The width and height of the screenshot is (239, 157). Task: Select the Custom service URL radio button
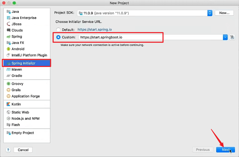pyautogui.click(x=58, y=37)
